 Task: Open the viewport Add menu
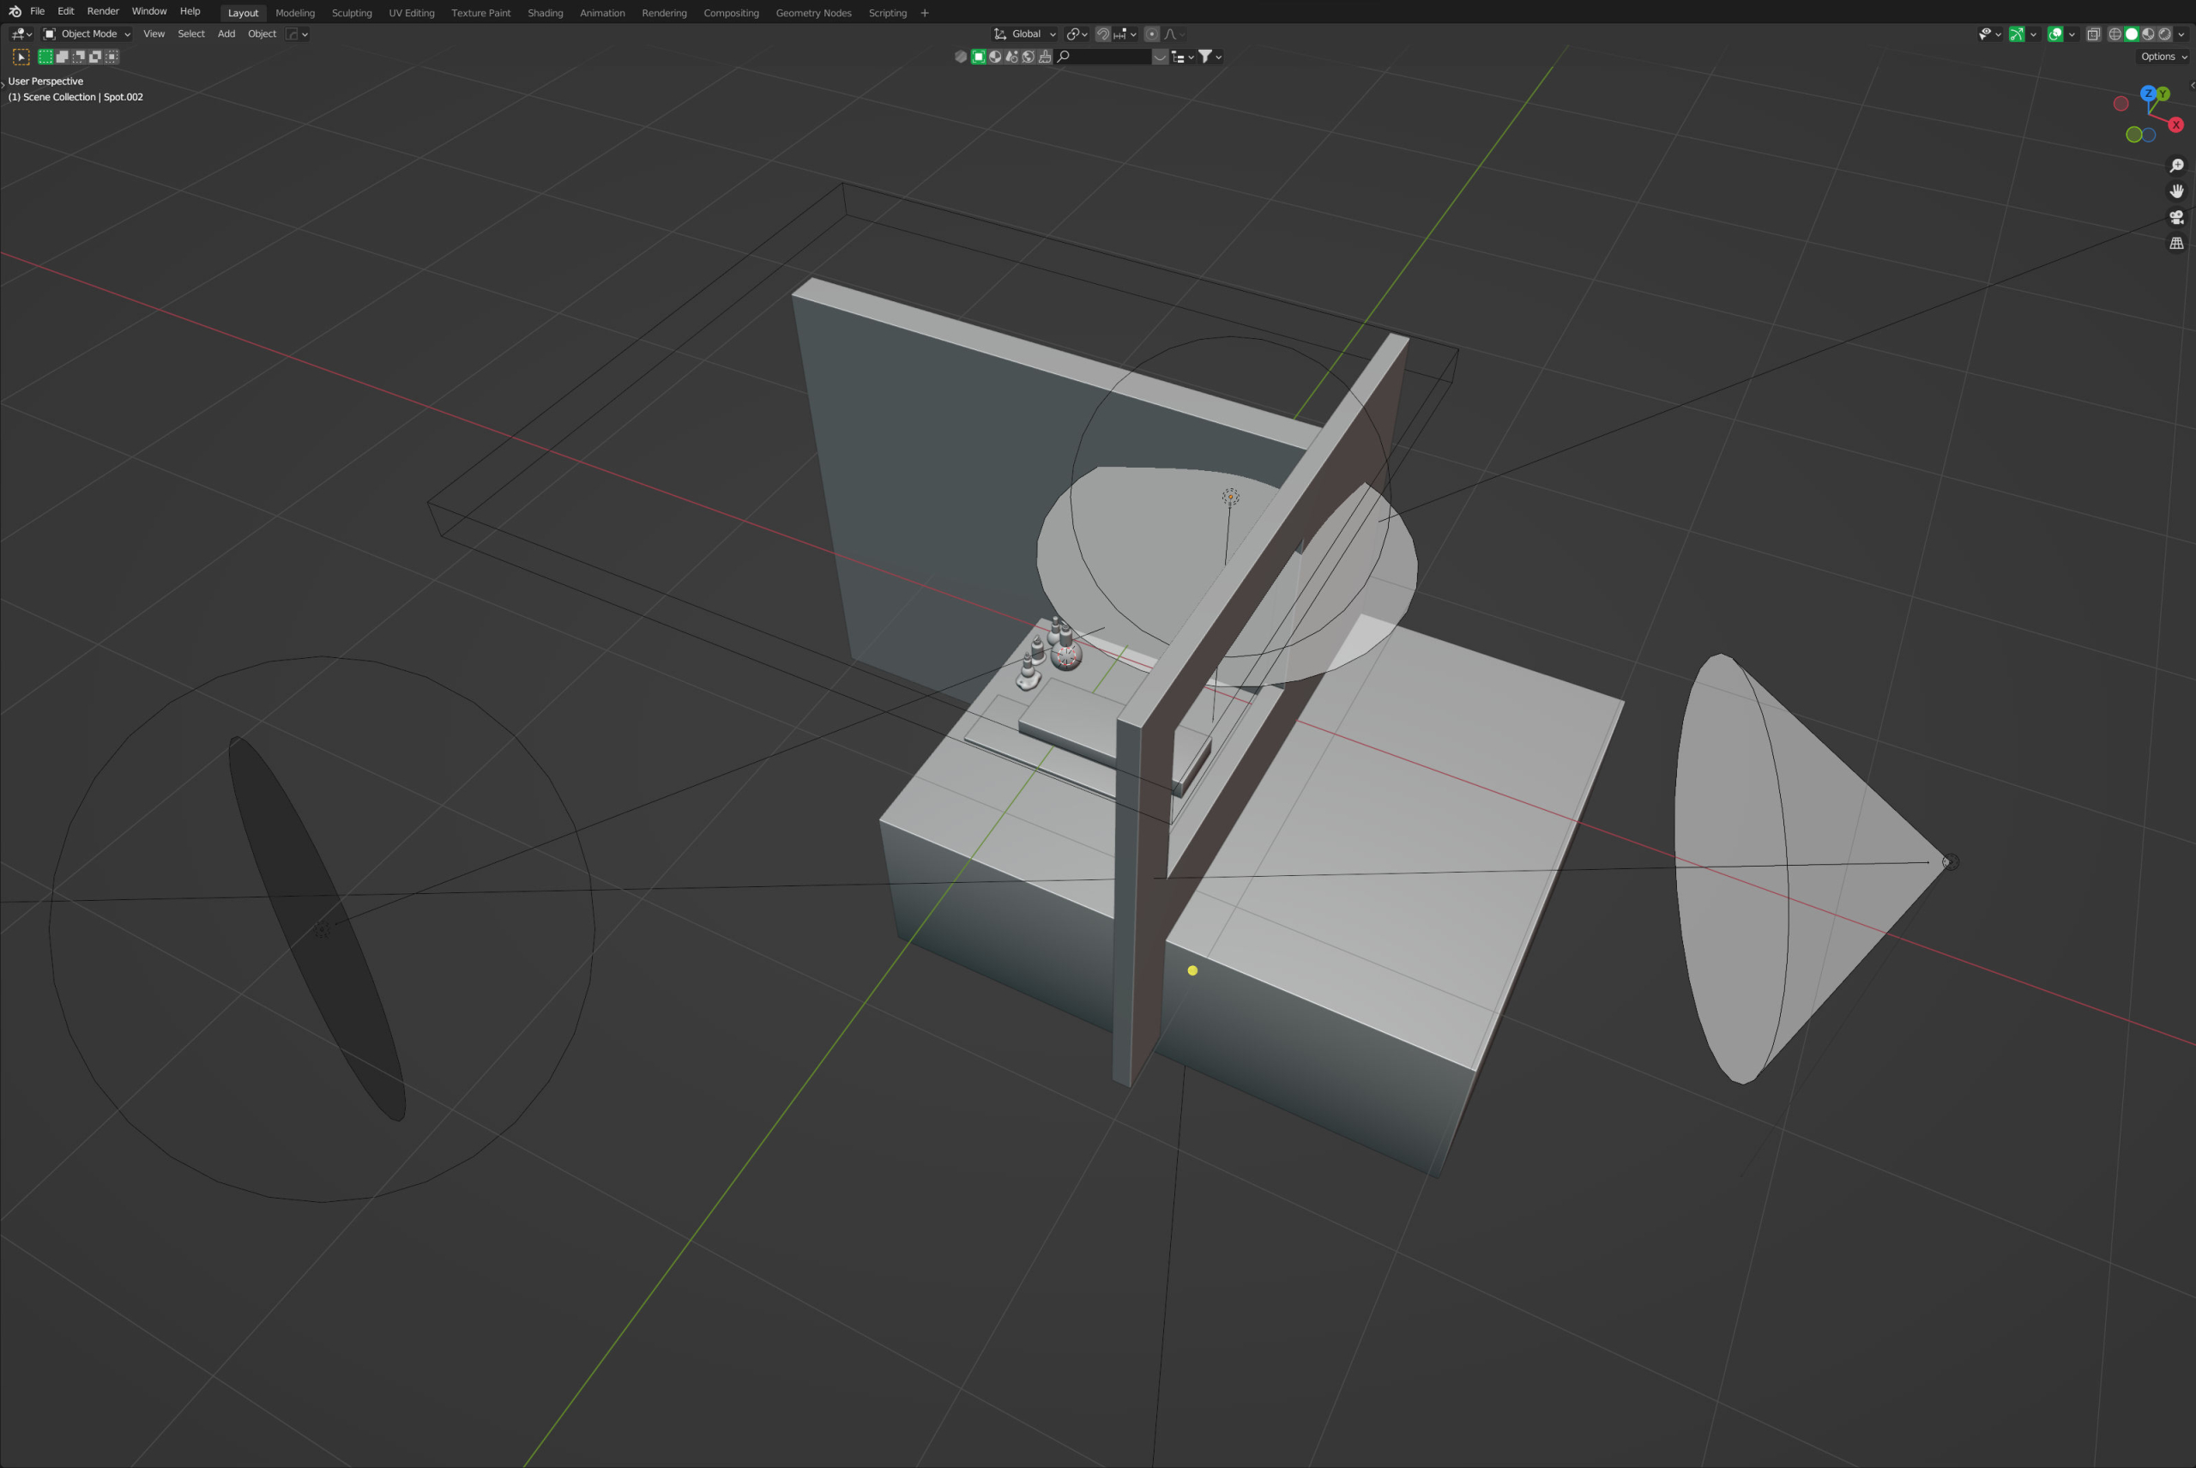pyautogui.click(x=226, y=33)
